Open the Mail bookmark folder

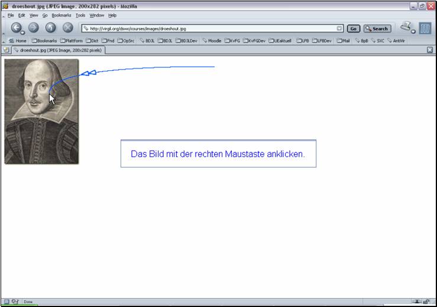344,41
